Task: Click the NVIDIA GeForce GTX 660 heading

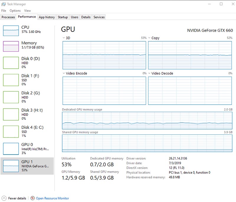Action: (210, 31)
